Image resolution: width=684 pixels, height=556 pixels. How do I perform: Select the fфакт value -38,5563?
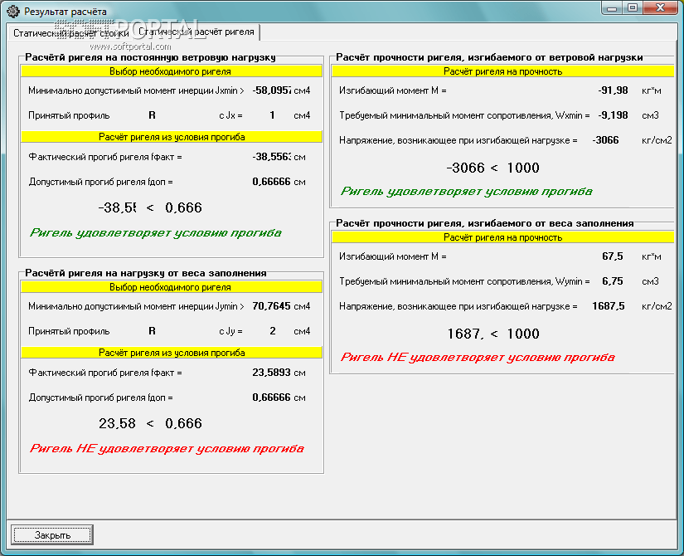tap(271, 157)
